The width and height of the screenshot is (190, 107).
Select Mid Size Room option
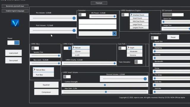[139, 21]
